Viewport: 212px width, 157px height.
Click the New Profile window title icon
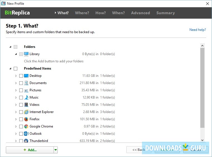[3, 4]
